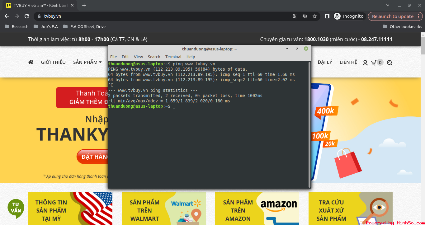Go back in Chrome browser
425x225 pixels.
[7, 16]
